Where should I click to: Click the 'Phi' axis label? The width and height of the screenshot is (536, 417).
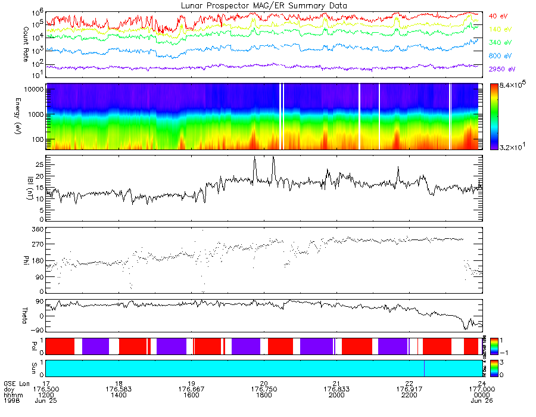point(26,260)
